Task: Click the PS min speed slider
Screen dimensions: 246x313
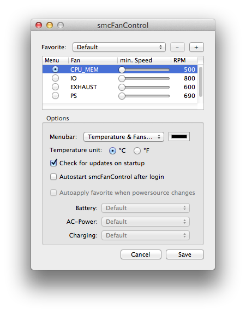Action: 144,96
